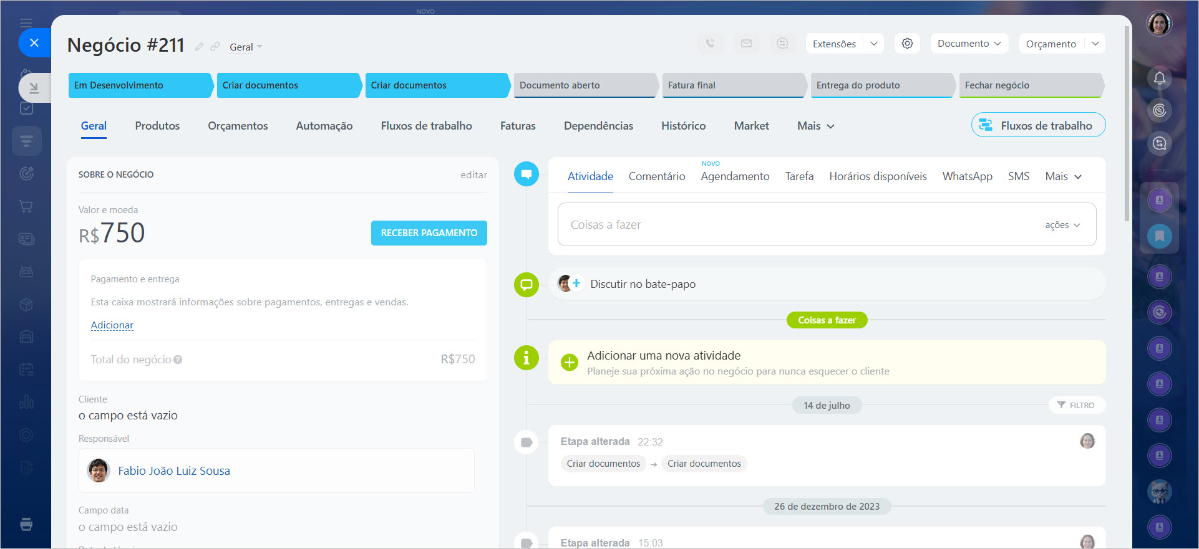Select the Agendamento timeline tab
The image size is (1199, 549).
tap(735, 176)
